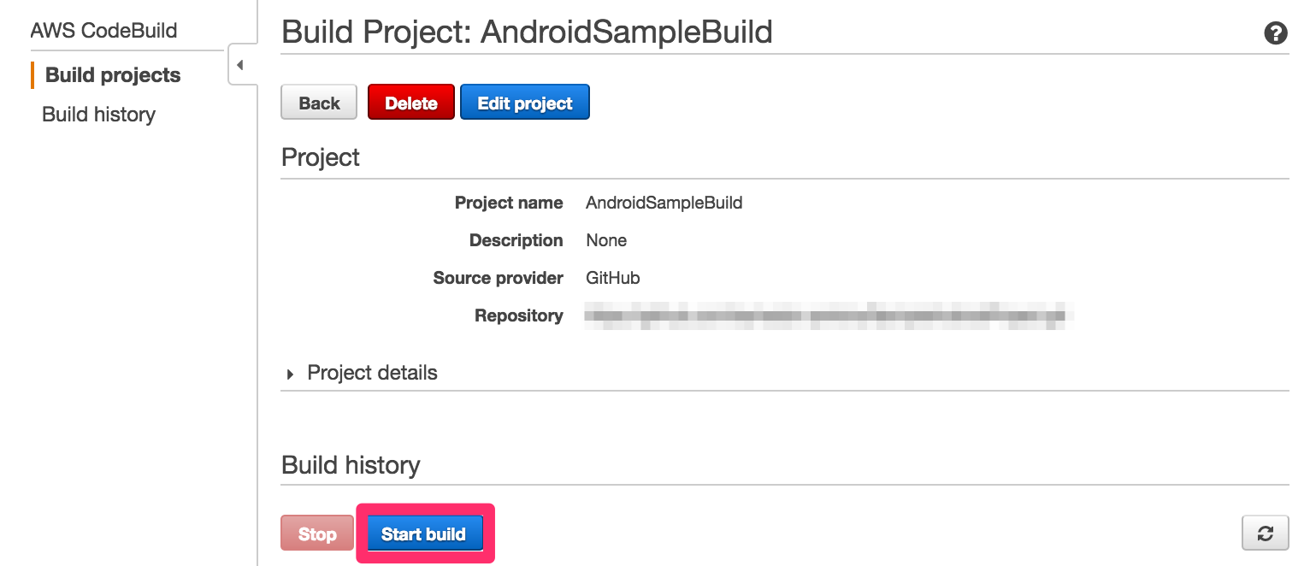Open the Project details disclosure triangle

click(289, 373)
